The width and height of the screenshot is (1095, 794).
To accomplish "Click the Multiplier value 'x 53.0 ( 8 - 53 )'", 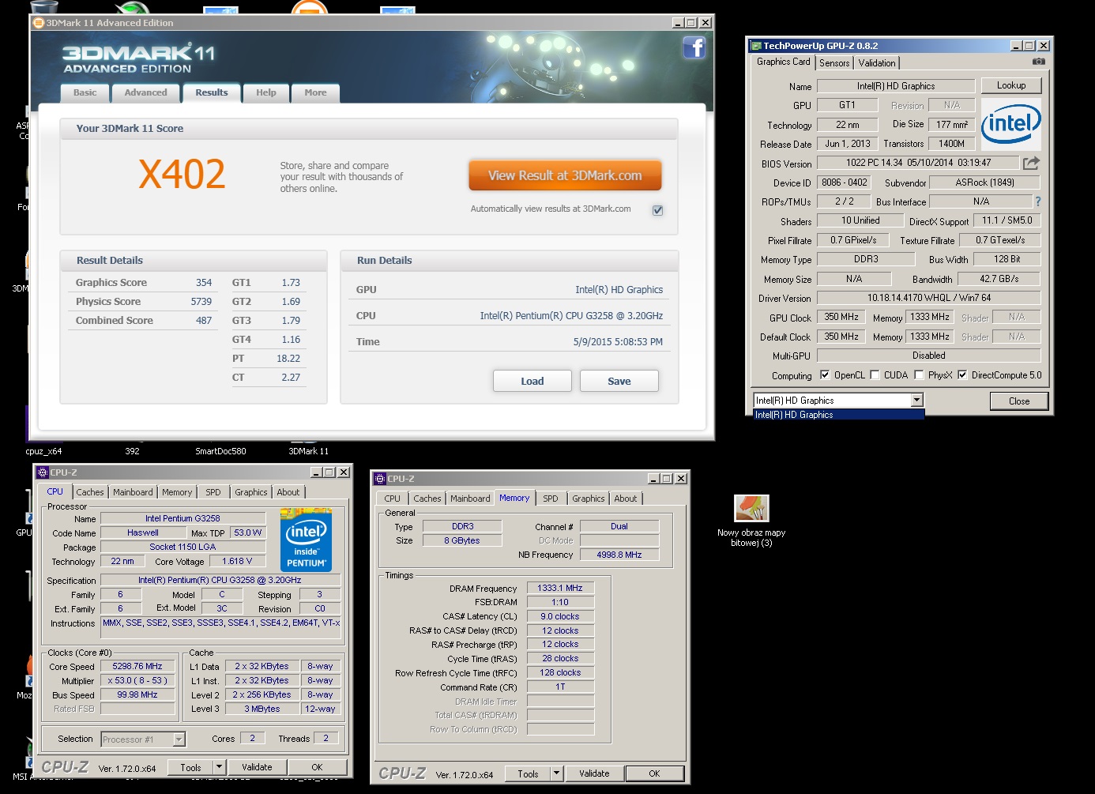I will 137,680.
